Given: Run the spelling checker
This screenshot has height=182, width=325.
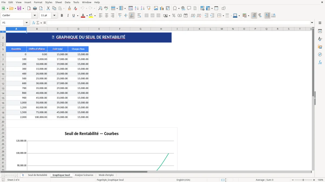Looking at the screenshot, I should pos(106,8).
